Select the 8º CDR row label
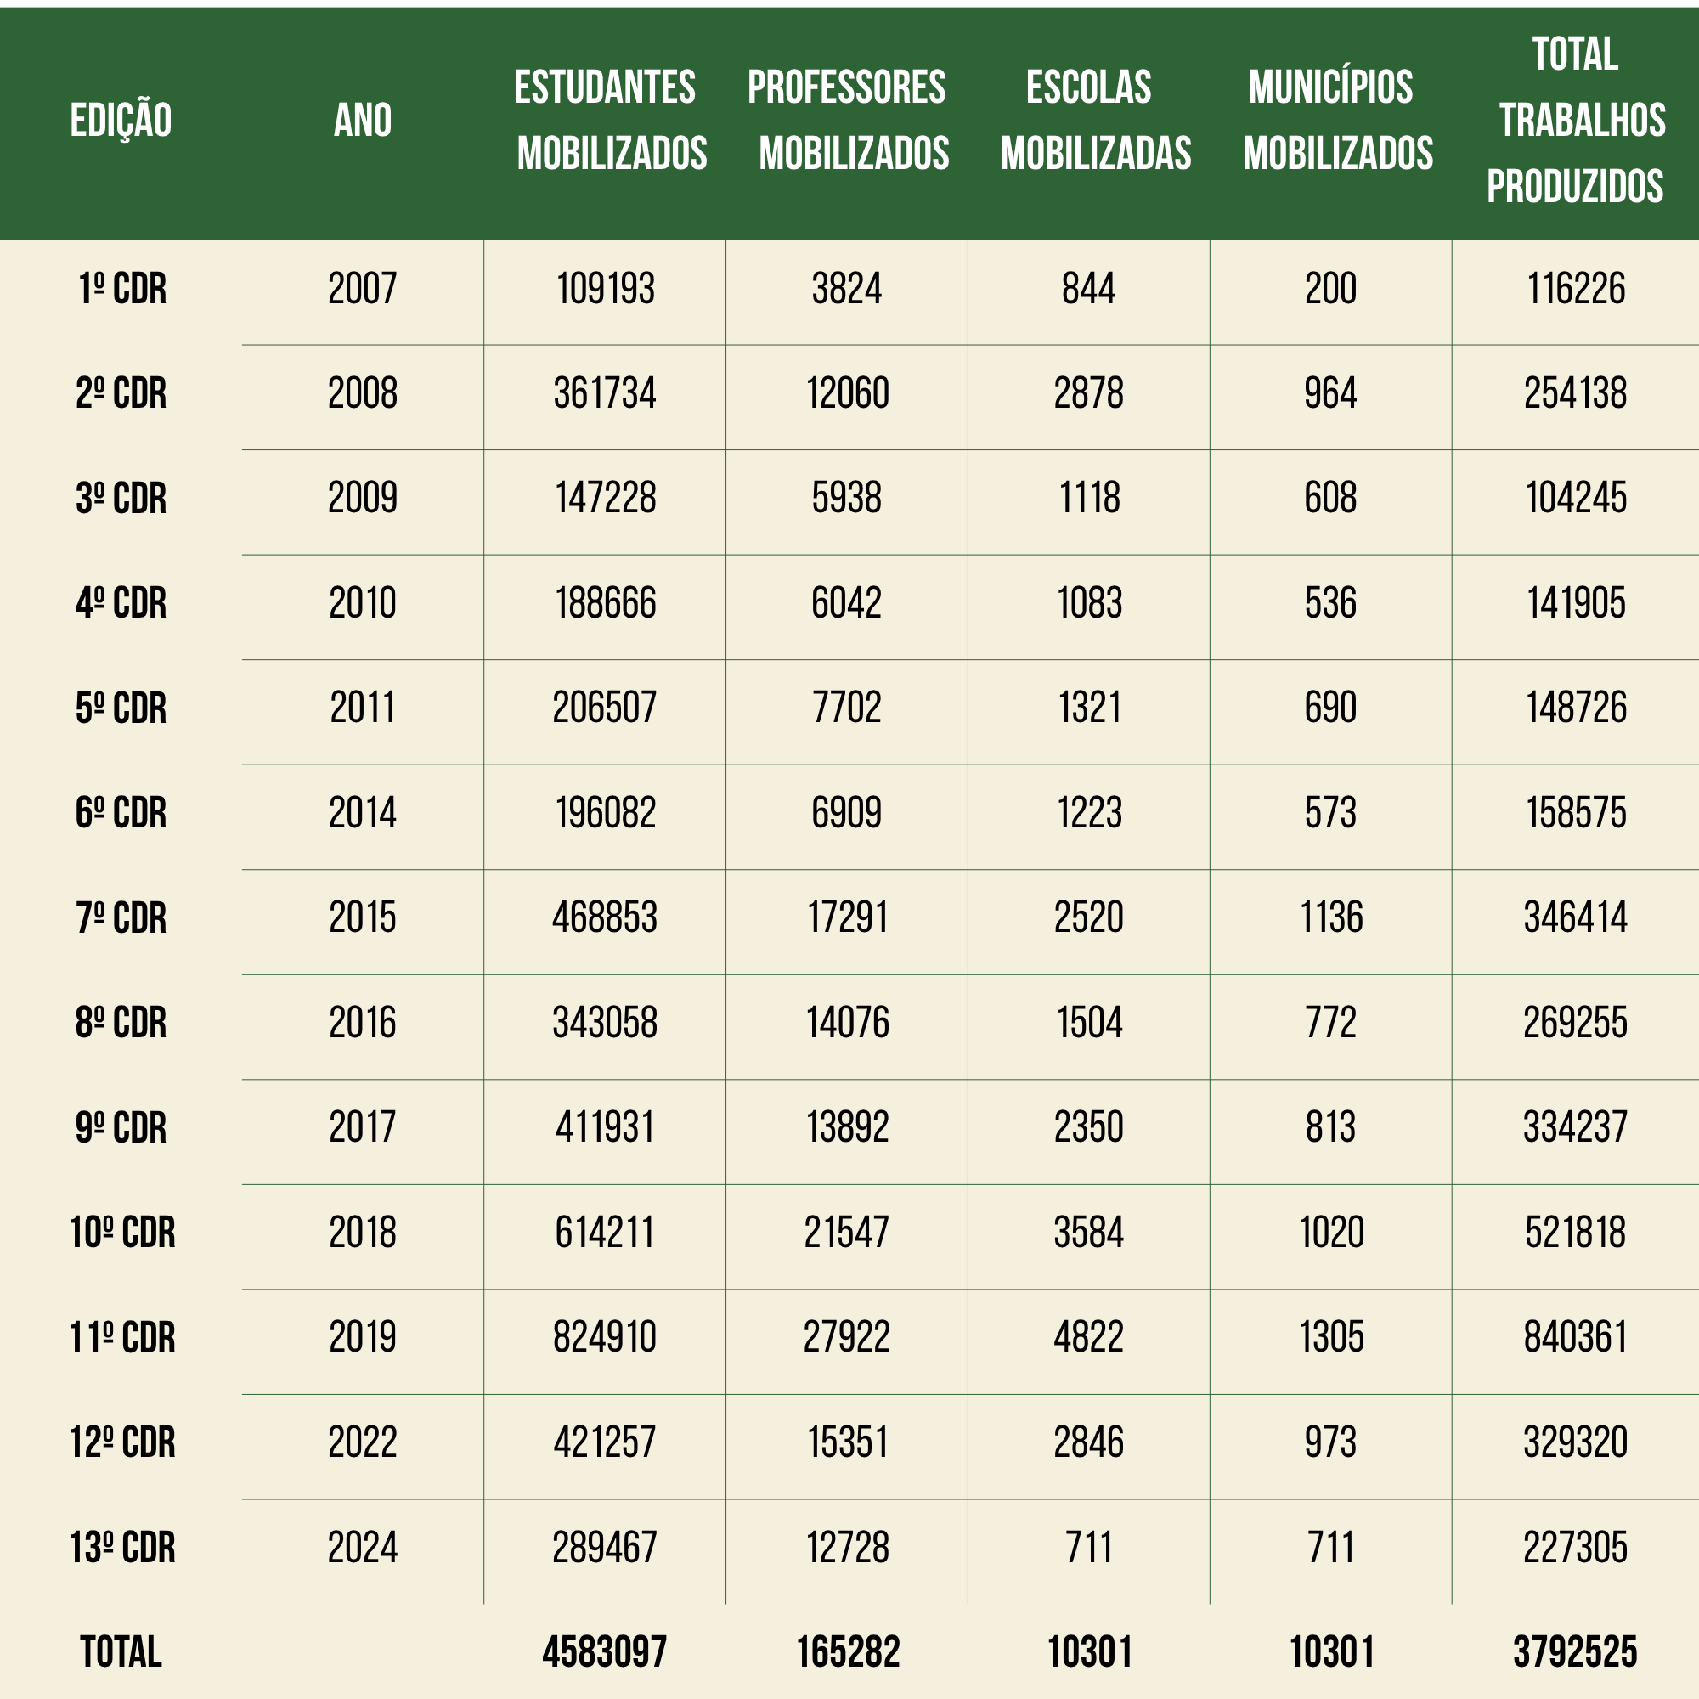Image resolution: width=1699 pixels, height=1699 pixels. pyautogui.click(x=121, y=1024)
